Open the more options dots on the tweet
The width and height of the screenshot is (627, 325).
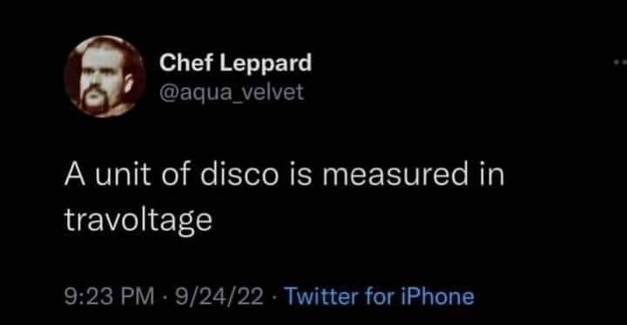(620, 63)
